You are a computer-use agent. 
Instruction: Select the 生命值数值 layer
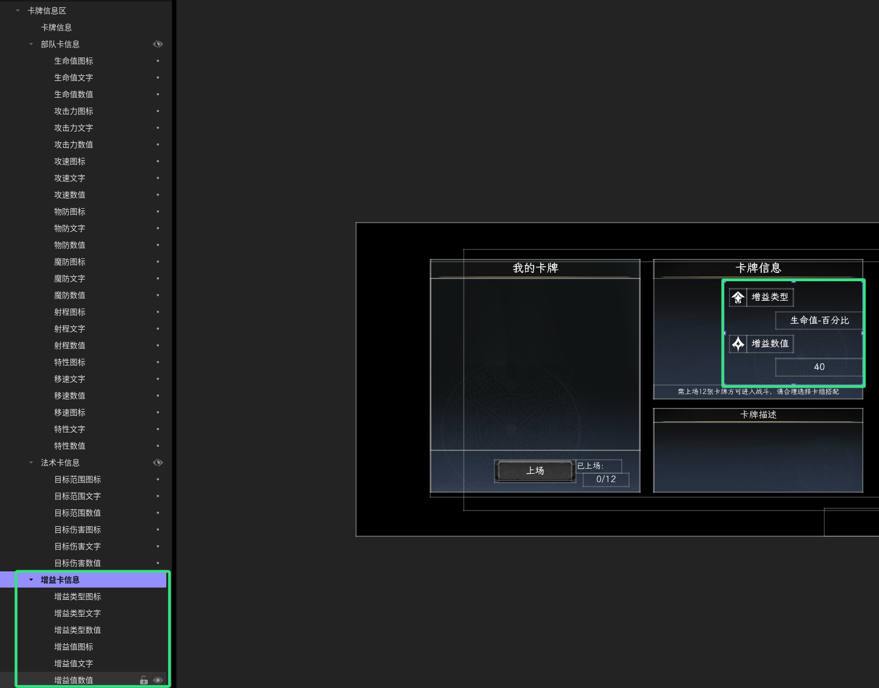point(74,94)
